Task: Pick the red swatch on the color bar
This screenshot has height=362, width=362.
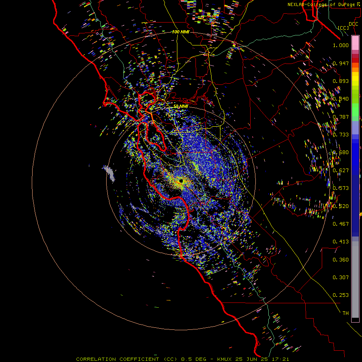Action: point(355,60)
